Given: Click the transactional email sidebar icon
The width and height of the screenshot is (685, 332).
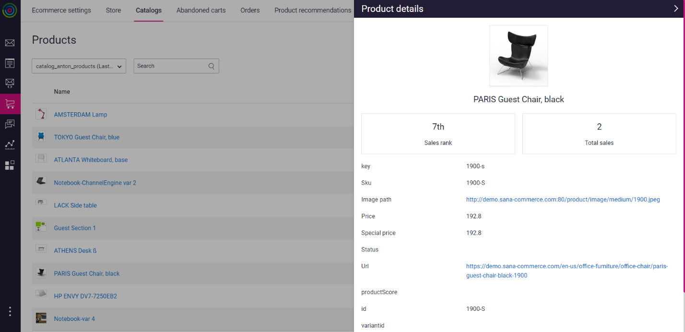Looking at the screenshot, I should coord(10,83).
